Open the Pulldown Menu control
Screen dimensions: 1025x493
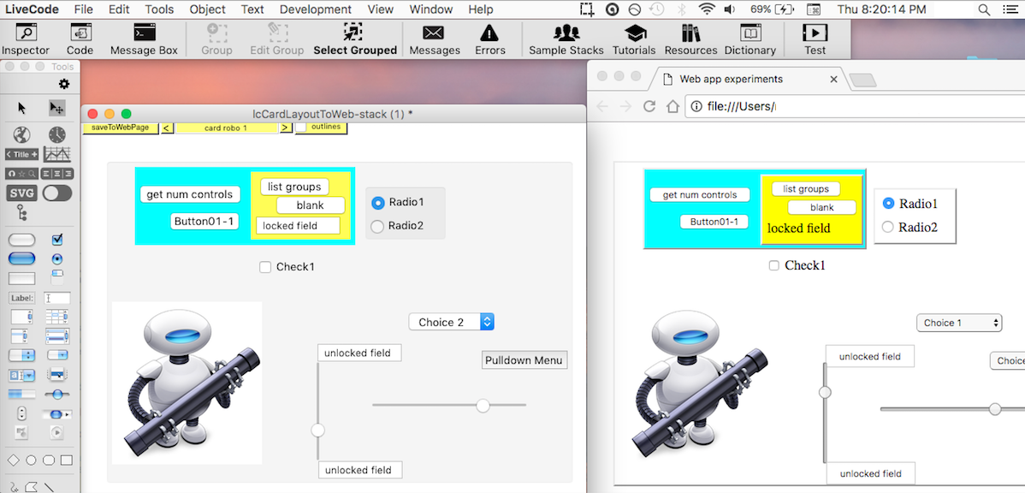524,359
